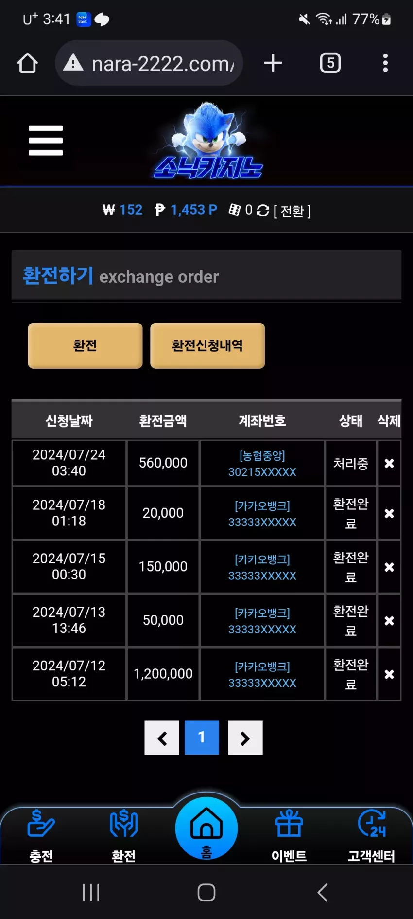Delete the 1,200,000 exchange row

click(389, 674)
